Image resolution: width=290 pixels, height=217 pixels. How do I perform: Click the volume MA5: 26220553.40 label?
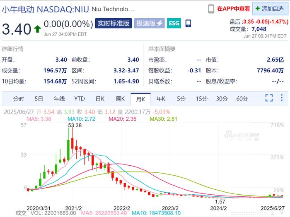coord(104,213)
